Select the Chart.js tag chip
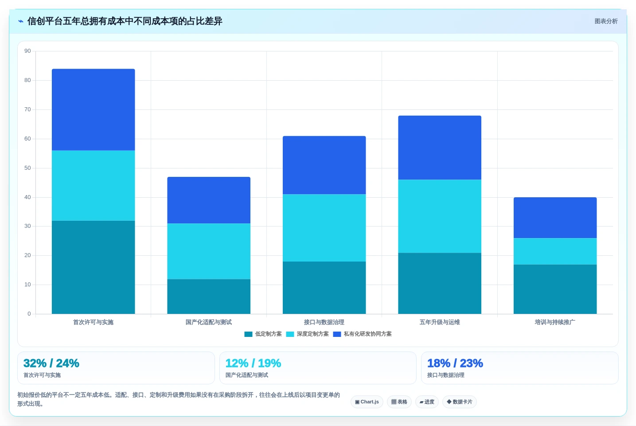This screenshot has width=636, height=426. [x=367, y=402]
